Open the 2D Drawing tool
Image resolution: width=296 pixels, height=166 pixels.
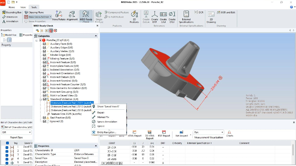211,17
